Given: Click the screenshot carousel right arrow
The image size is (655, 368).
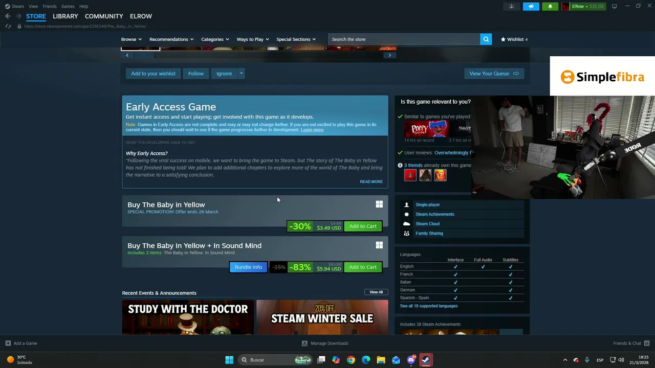Looking at the screenshot, I should (x=390, y=55).
